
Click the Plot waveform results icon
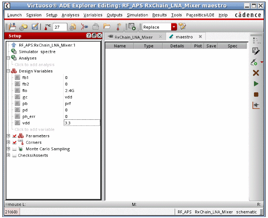click(x=256, y=106)
